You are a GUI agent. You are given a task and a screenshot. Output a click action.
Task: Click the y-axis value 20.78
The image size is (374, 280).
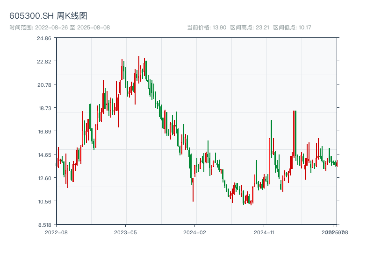click(x=44, y=85)
